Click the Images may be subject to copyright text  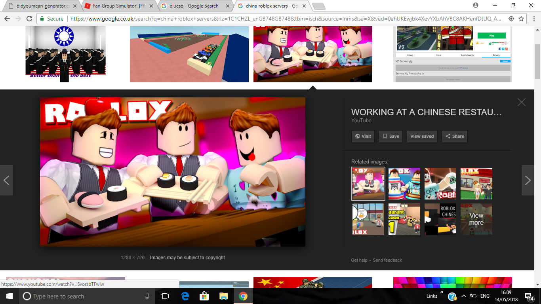click(187, 258)
